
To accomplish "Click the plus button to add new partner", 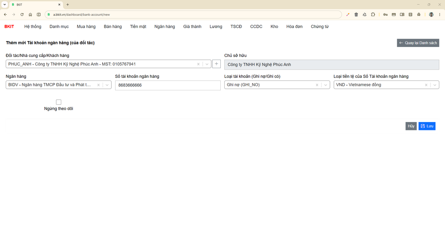I will click(x=216, y=64).
